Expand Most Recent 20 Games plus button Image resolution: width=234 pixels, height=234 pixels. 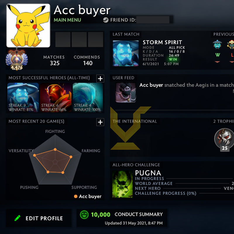[100, 122]
